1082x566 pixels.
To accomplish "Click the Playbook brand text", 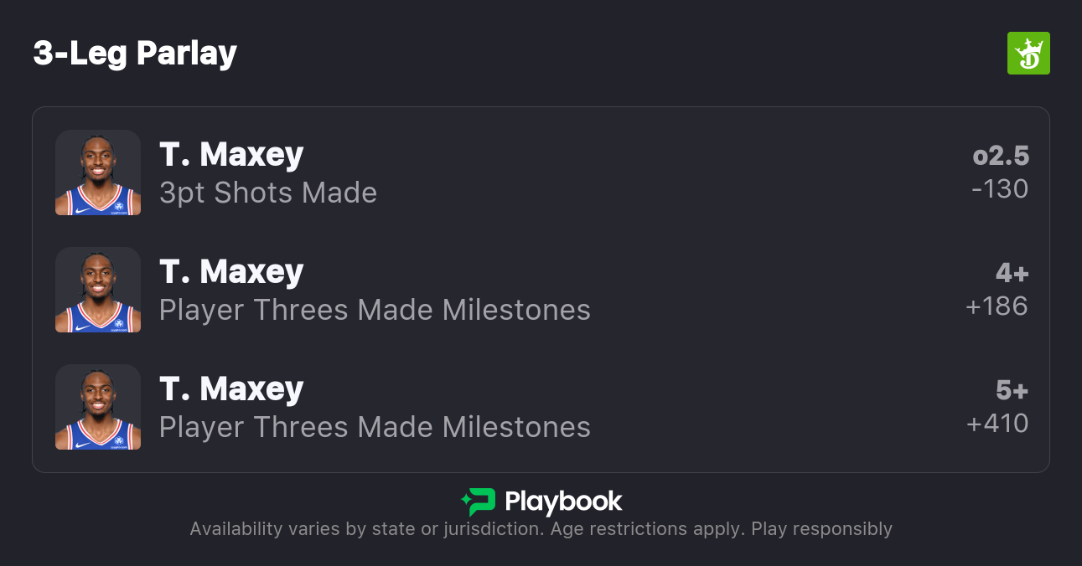I will [x=563, y=502].
